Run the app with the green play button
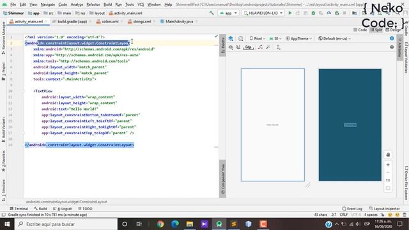The height and width of the screenshot is (230, 409). pos(289,13)
